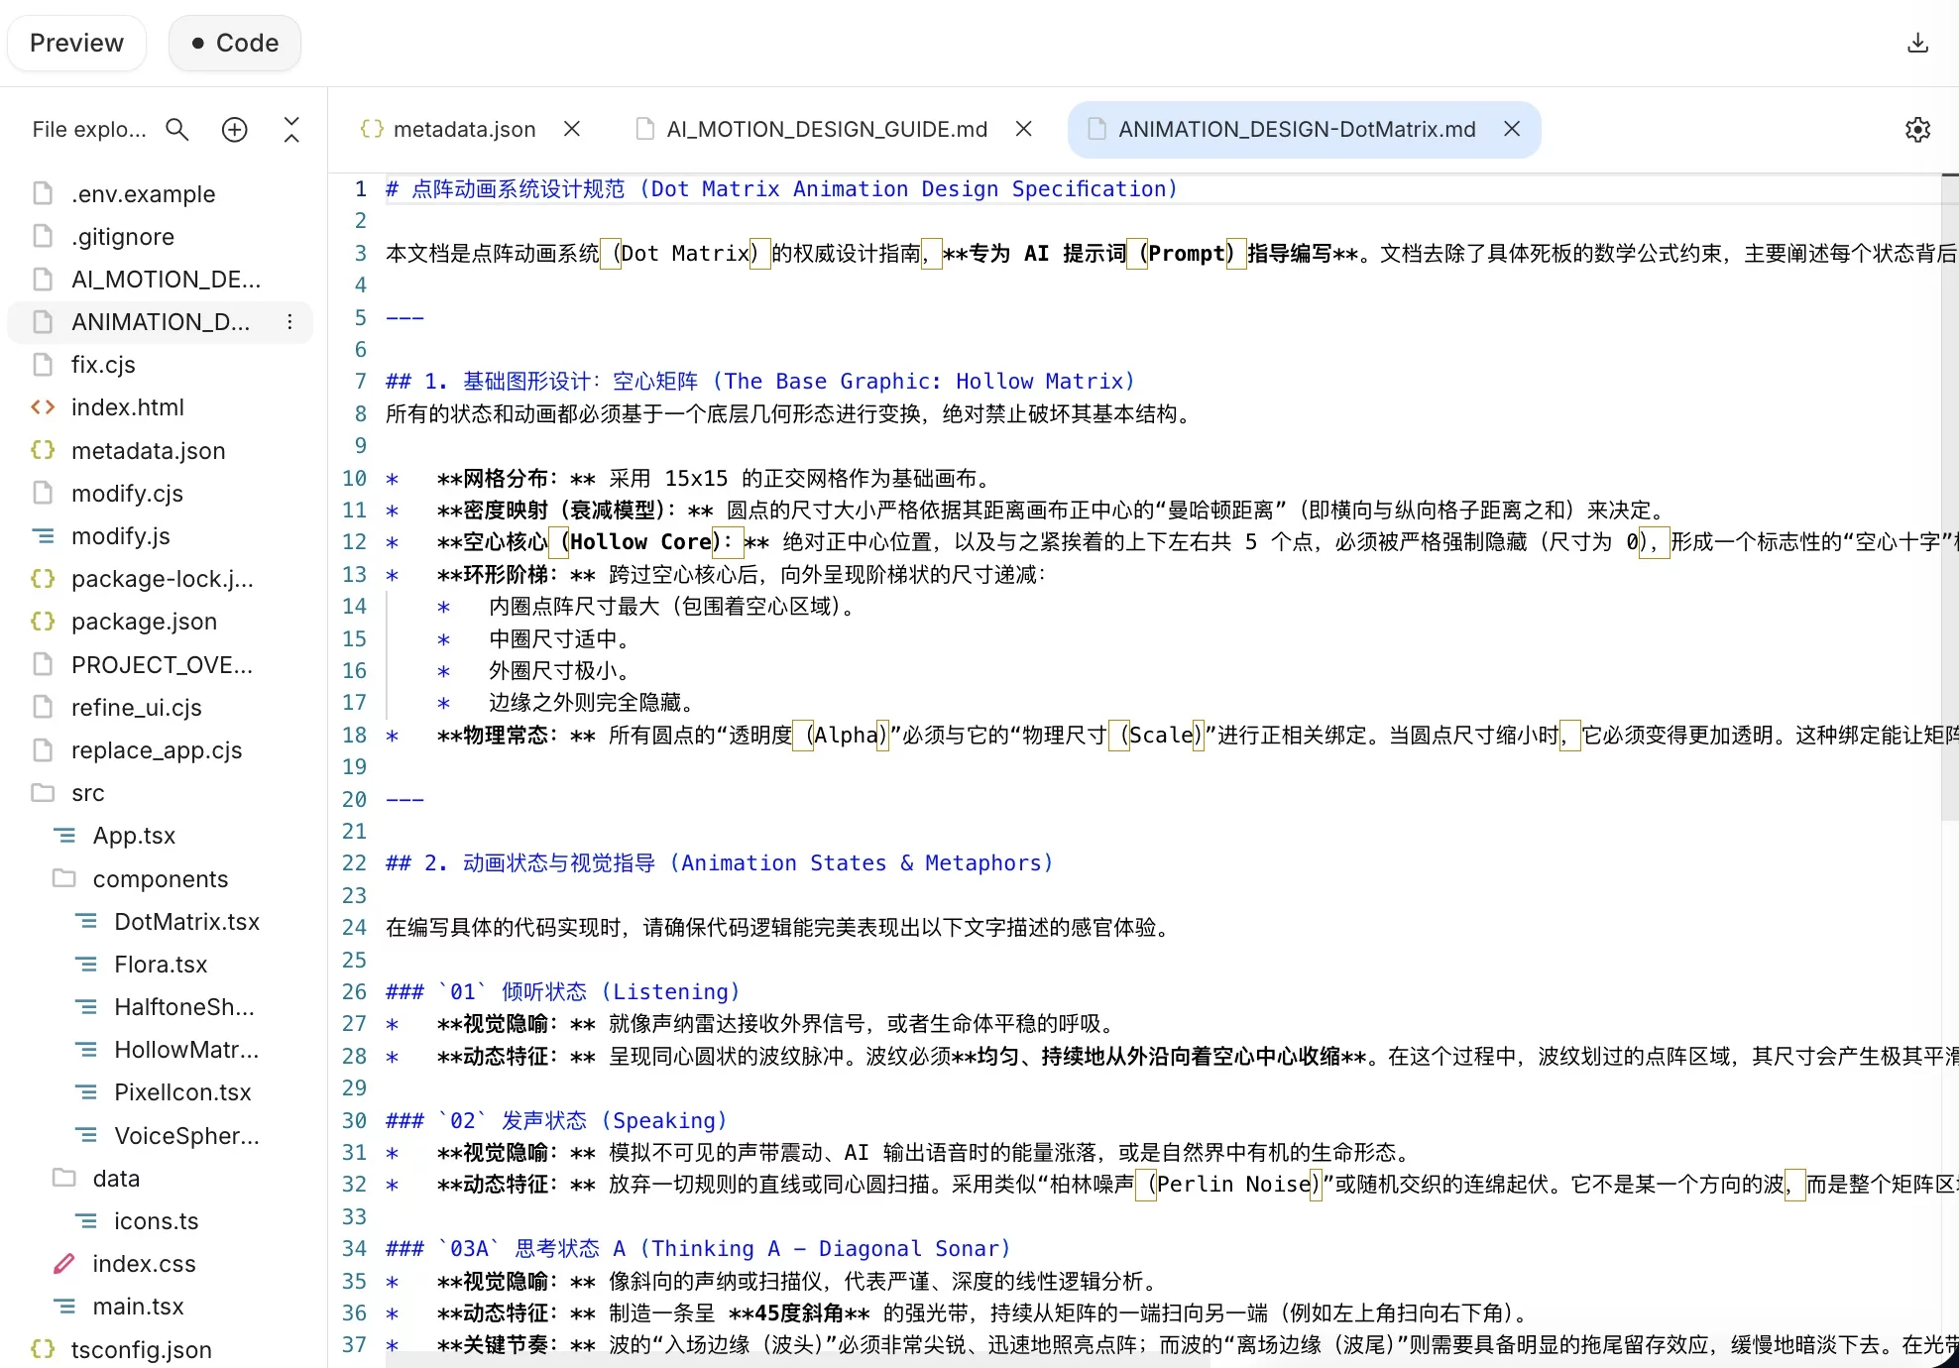Click the folder icon beside data
The height and width of the screenshot is (1368, 1959).
(64, 1177)
